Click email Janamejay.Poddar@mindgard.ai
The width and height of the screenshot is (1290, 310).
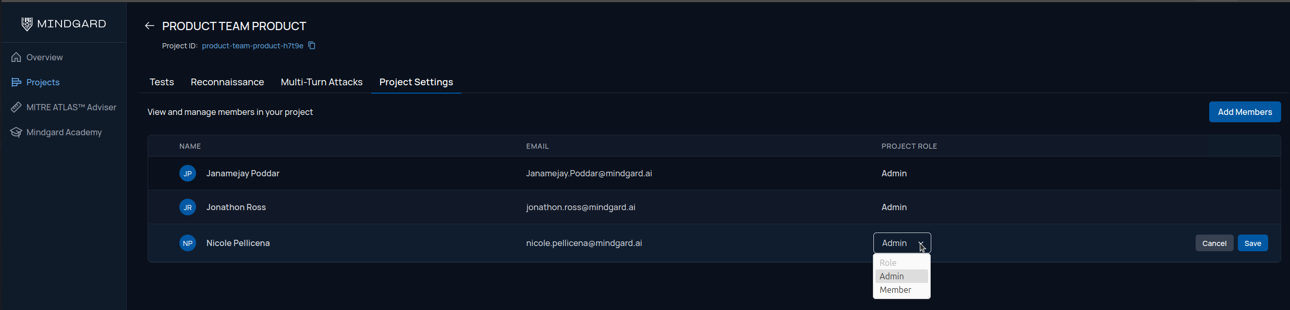(x=589, y=173)
